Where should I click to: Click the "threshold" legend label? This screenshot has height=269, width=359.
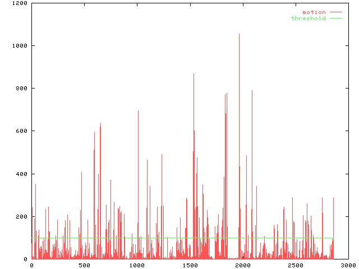(308, 18)
